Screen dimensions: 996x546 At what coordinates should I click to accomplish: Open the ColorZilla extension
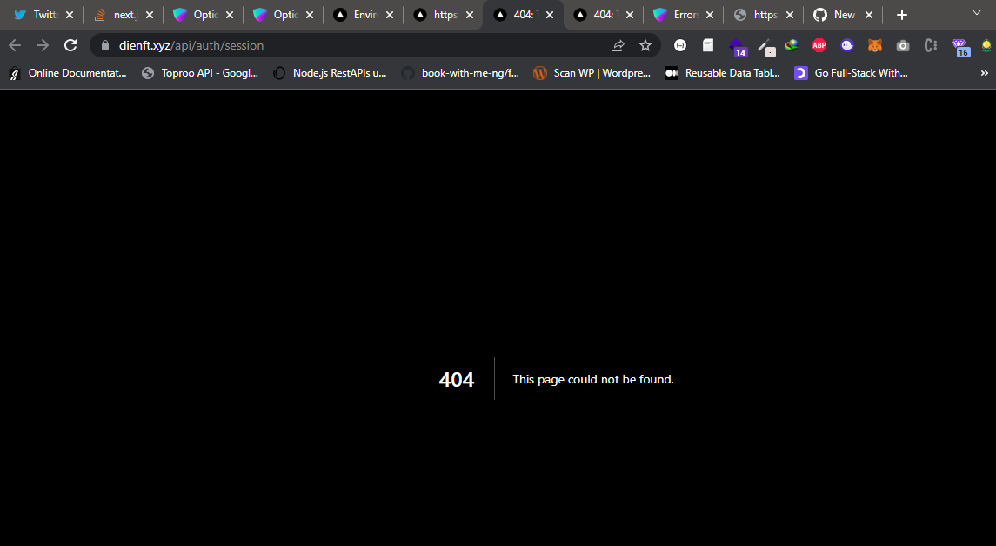pos(765,45)
